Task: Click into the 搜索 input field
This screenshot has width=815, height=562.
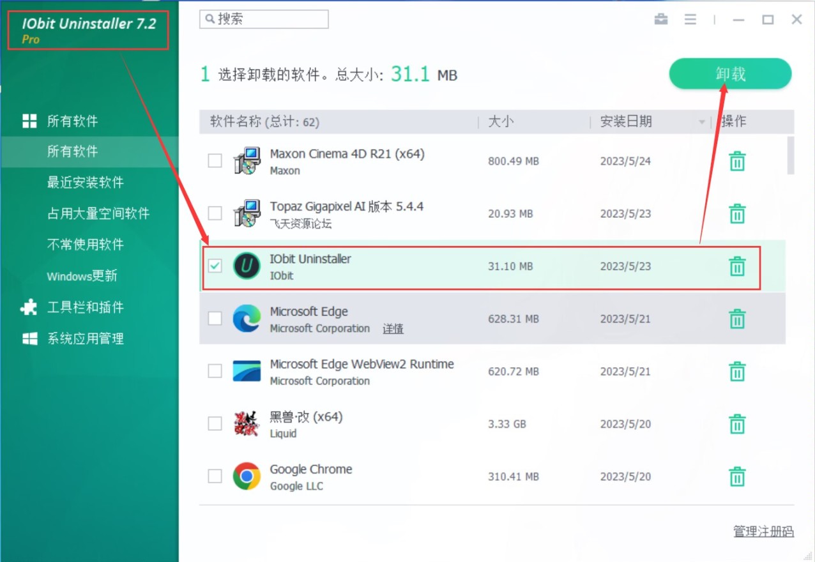Action: pyautogui.click(x=264, y=19)
